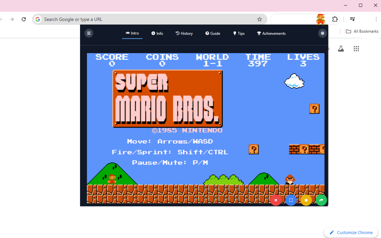Image resolution: width=381 pixels, height=238 pixels.
Task: Click the SCORE counter
Action: [x=112, y=60]
